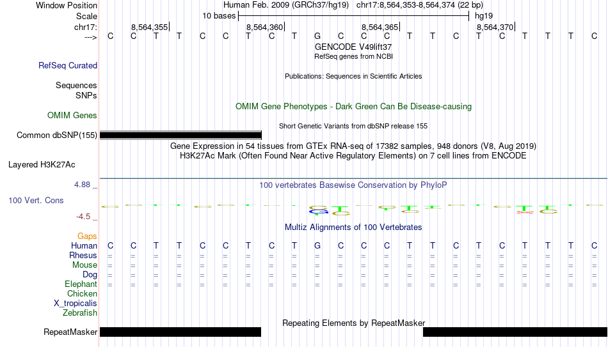Viewport: 608px width, 347px height.
Task: Click the 8,564,370 ruler position
Action: click(x=495, y=27)
